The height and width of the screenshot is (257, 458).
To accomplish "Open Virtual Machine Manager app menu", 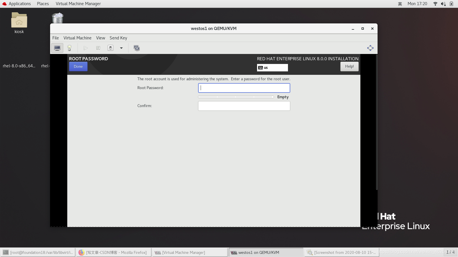I will click(78, 4).
